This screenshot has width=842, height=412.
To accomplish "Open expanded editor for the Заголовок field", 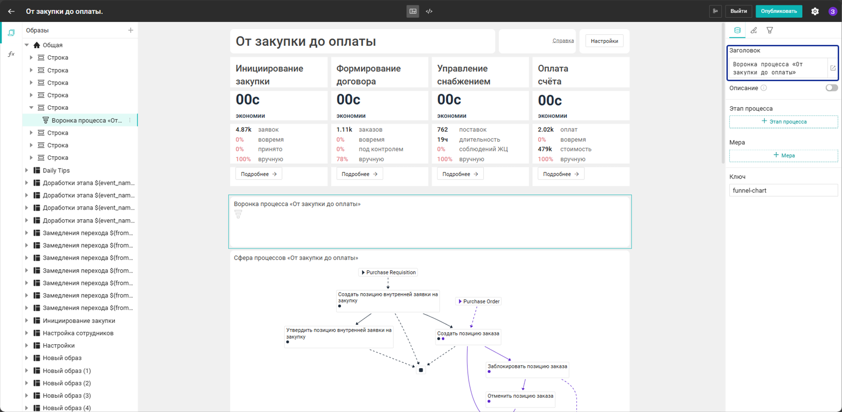I will [833, 68].
